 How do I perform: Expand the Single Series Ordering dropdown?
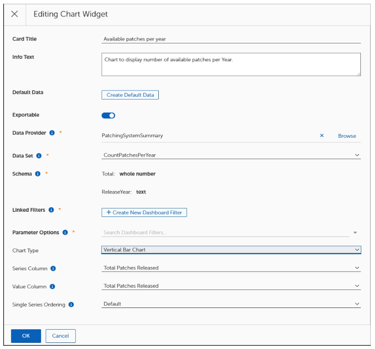click(x=231, y=304)
